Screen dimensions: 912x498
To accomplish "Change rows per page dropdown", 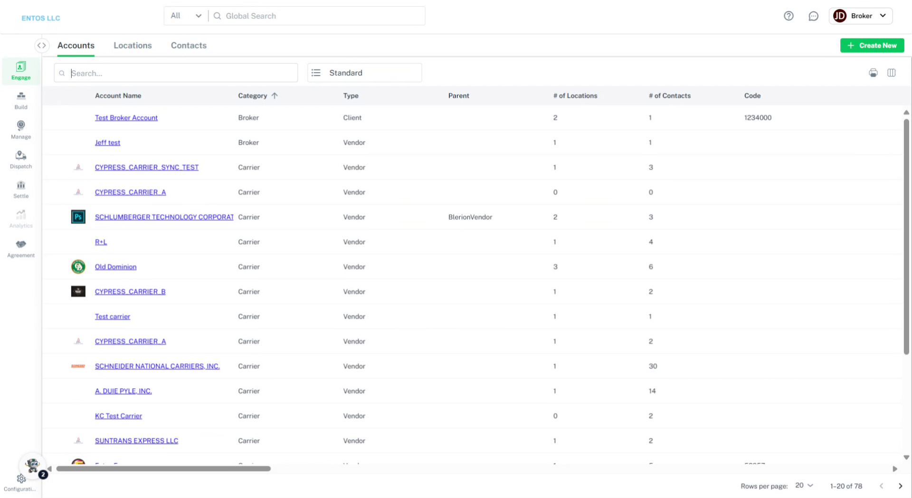I will click(x=804, y=485).
